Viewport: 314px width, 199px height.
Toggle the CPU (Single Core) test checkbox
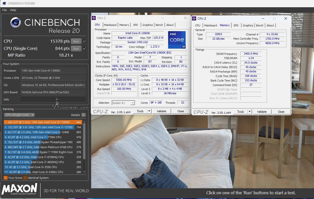pyautogui.click(x=84, y=48)
